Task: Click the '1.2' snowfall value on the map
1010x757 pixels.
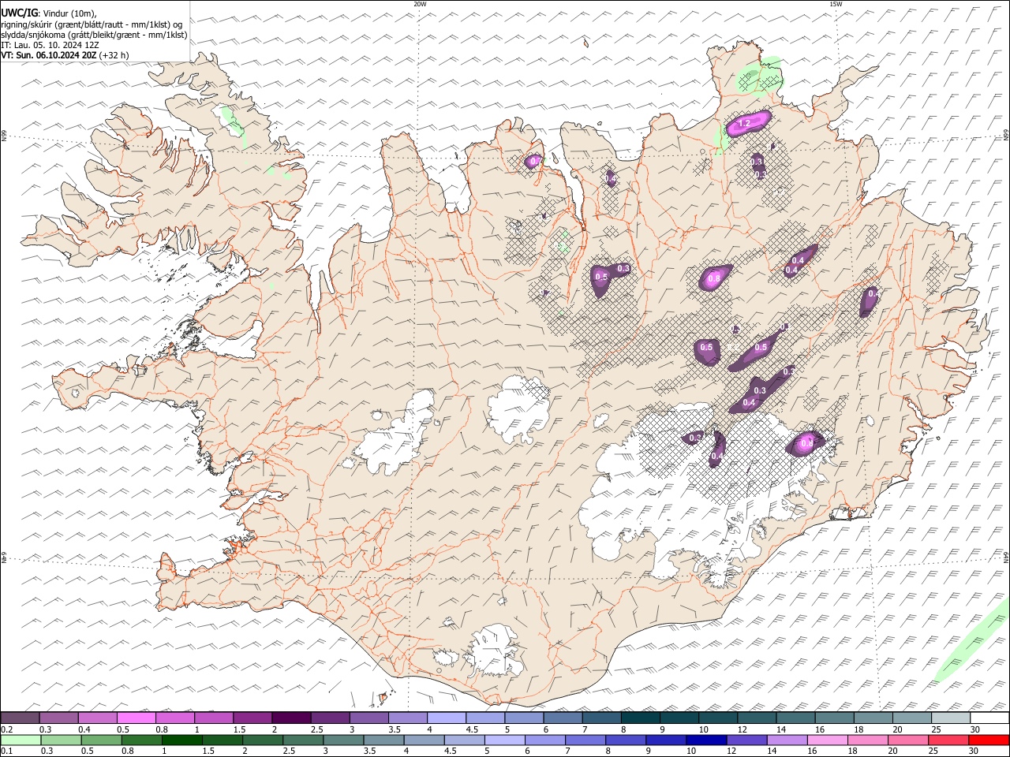Action: click(x=743, y=124)
